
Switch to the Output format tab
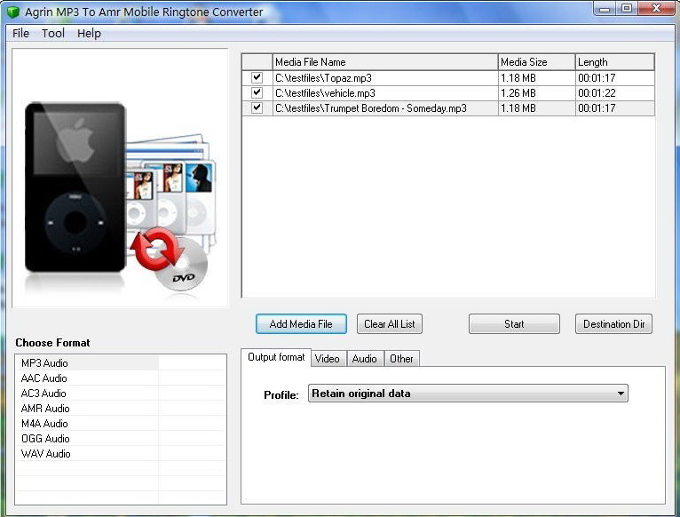(276, 357)
